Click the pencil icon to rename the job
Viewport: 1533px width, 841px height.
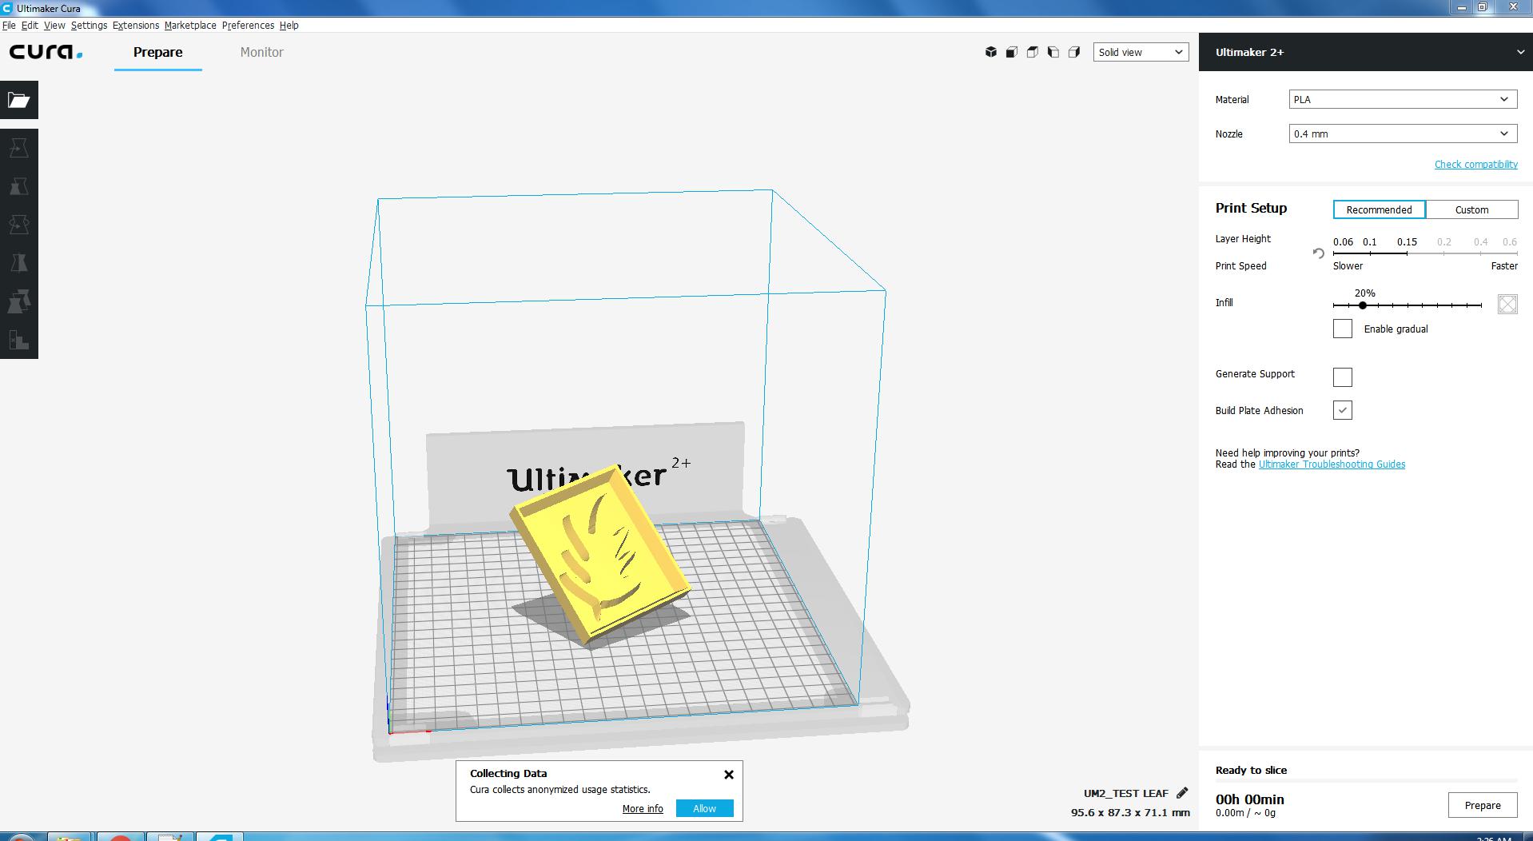pyautogui.click(x=1182, y=793)
